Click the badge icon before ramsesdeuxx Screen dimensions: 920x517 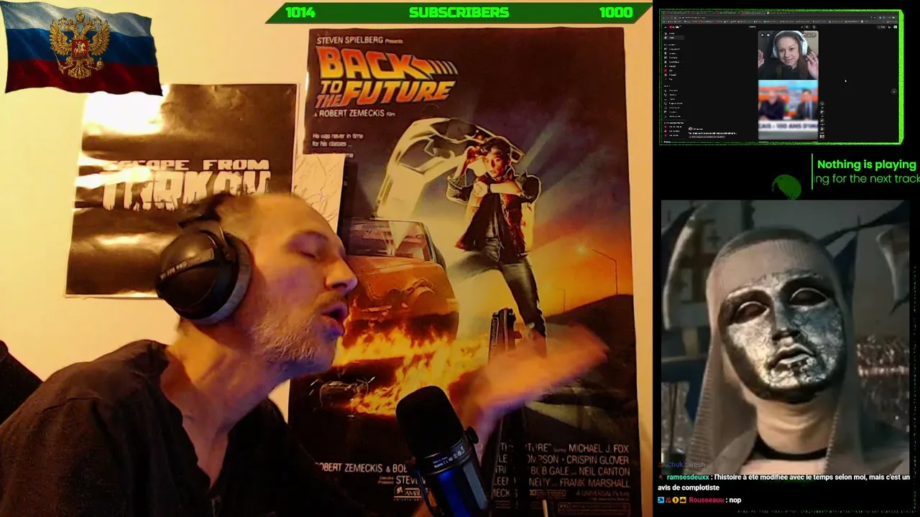tap(662, 477)
